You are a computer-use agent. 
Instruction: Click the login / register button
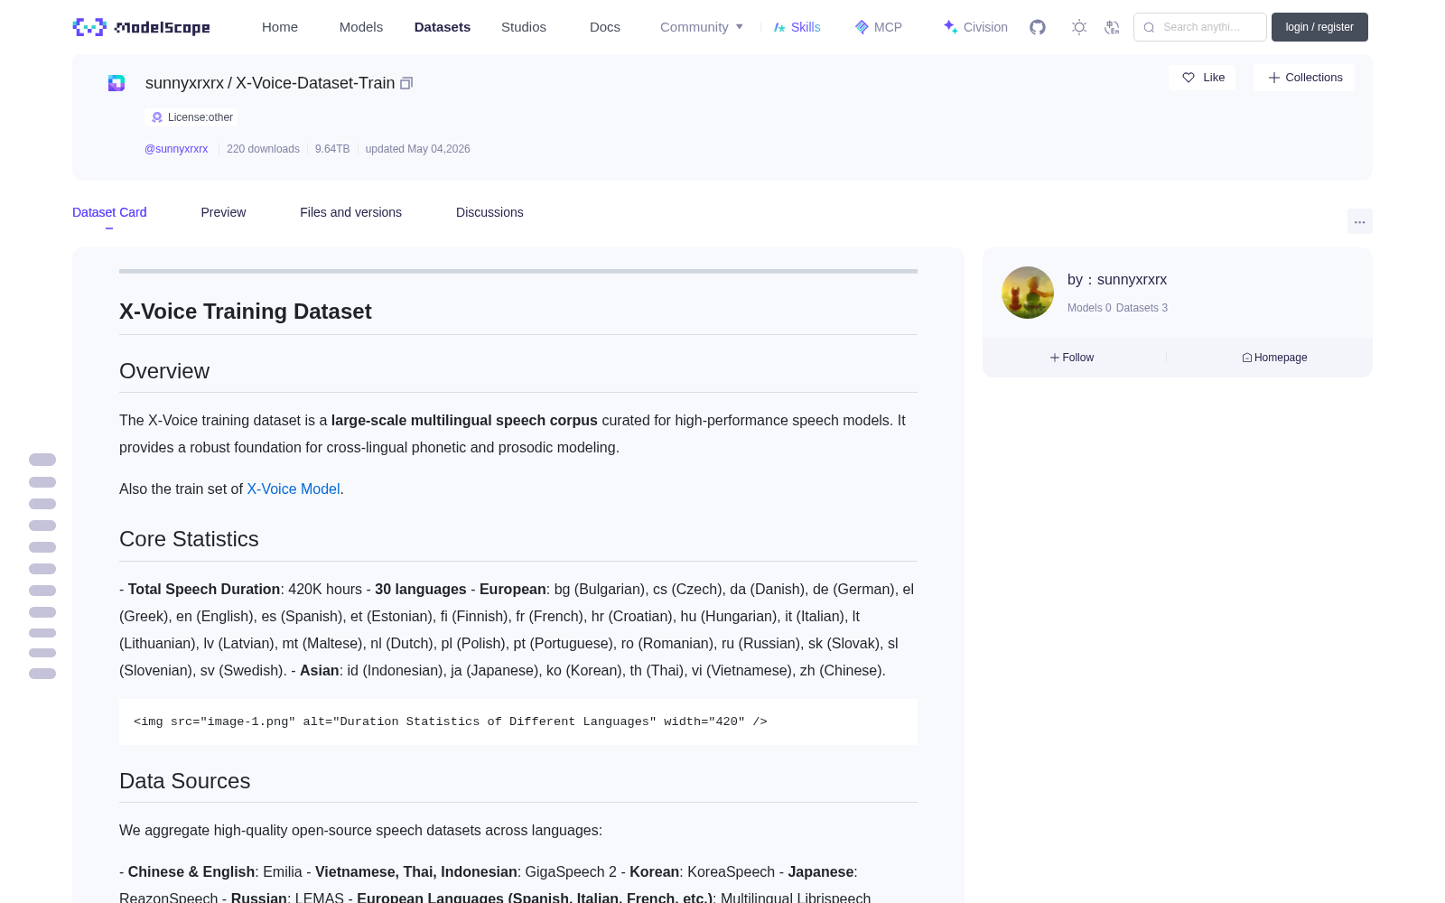pyautogui.click(x=1319, y=27)
